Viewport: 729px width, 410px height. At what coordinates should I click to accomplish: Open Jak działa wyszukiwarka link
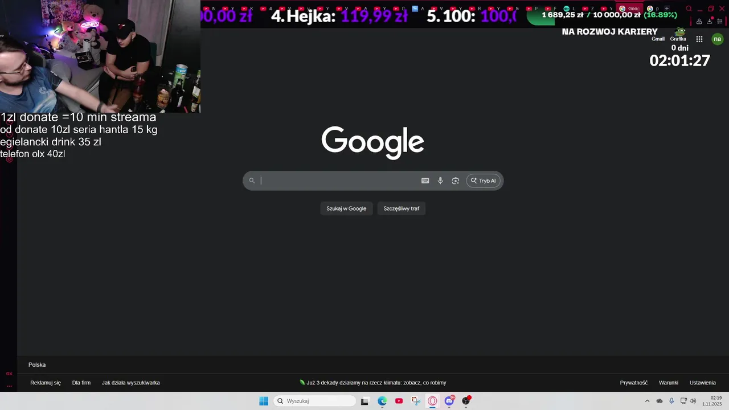click(130, 383)
